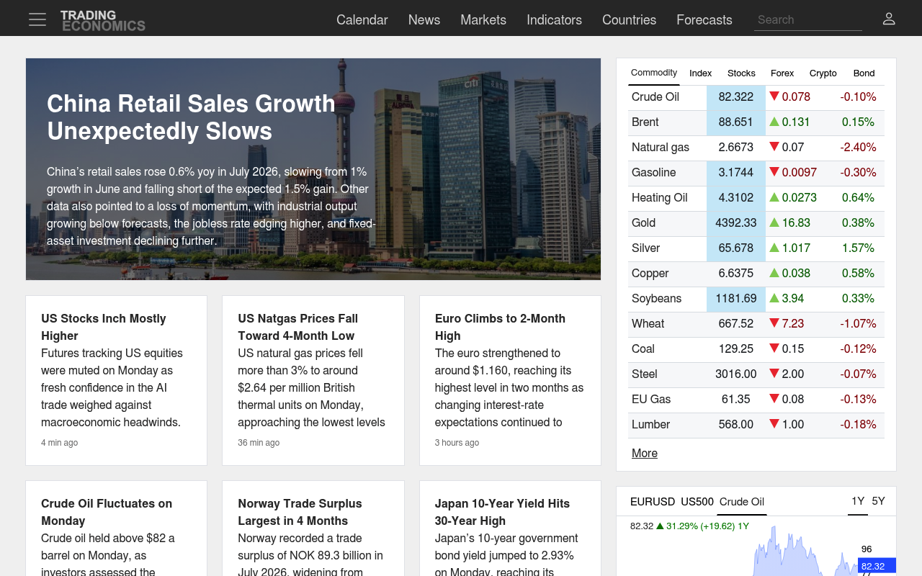Open US Natgas Prices Fall Toward 4-Month Low
Image resolution: width=922 pixels, height=576 pixels.
point(298,327)
